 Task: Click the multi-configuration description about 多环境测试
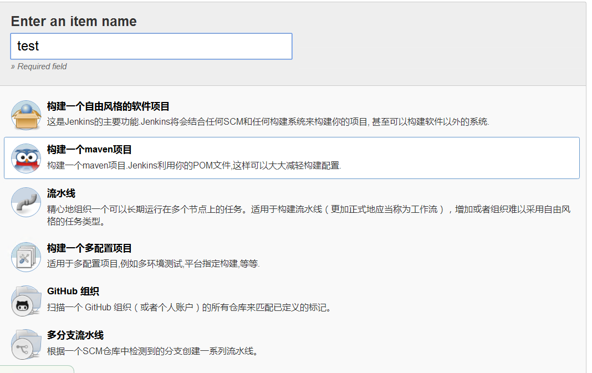coord(153,264)
